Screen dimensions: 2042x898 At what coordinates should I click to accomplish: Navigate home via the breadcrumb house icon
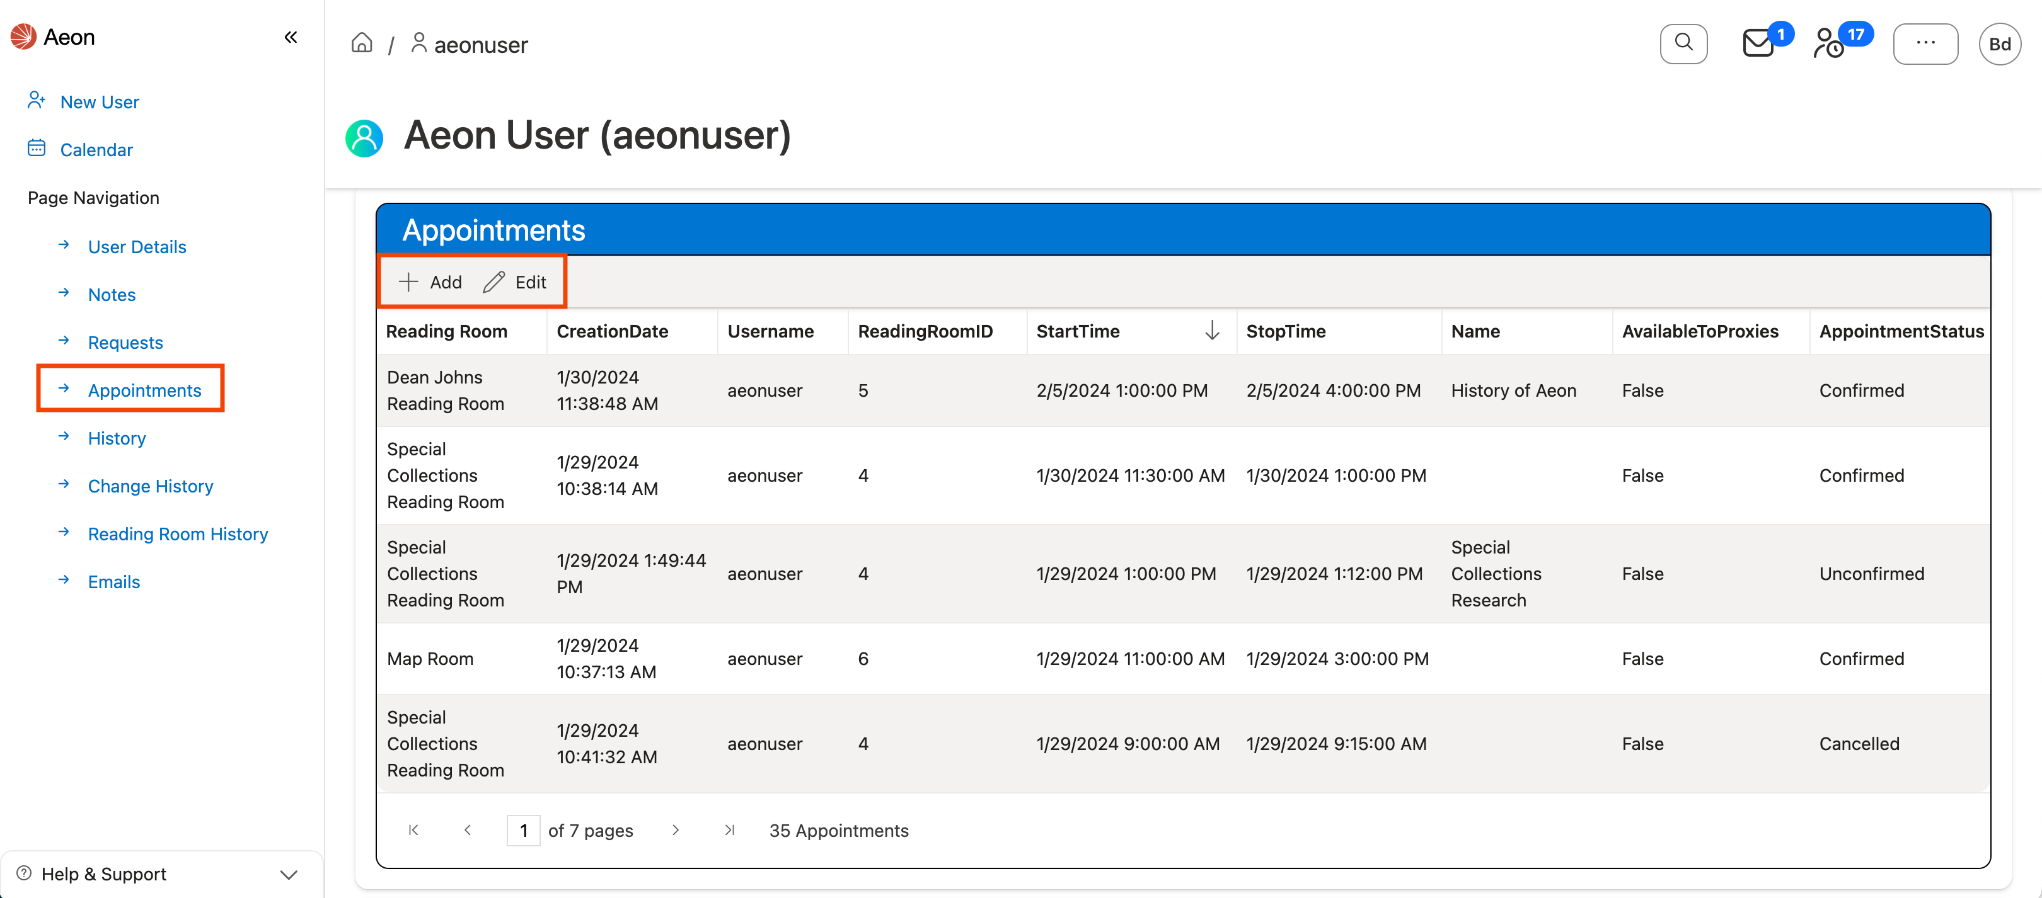click(362, 43)
